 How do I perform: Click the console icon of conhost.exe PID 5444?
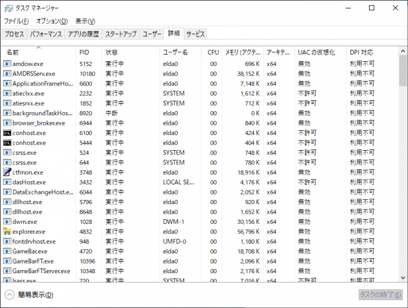tap(7, 143)
